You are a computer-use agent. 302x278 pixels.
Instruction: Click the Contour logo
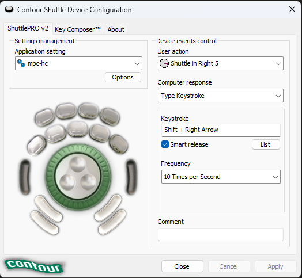[x=34, y=266]
